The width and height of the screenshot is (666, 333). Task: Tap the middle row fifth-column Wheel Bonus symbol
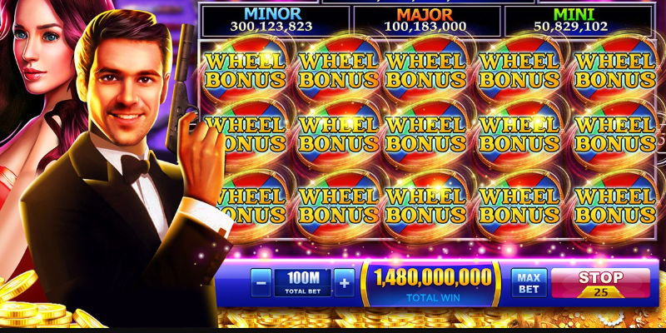[614, 134]
